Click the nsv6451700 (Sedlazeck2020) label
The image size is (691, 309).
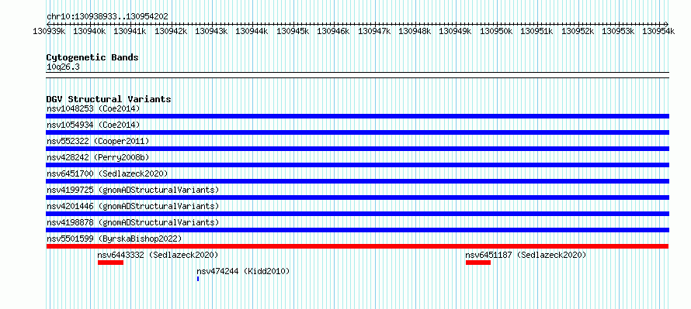coord(107,173)
